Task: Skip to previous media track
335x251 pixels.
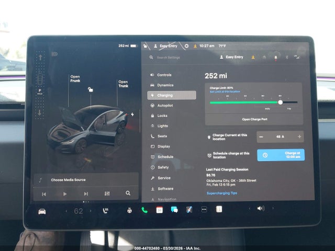Action: (x=44, y=194)
